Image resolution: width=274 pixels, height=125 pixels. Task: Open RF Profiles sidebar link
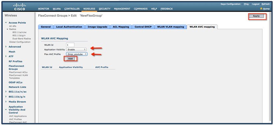pyautogui.click(x=15, y=61)
